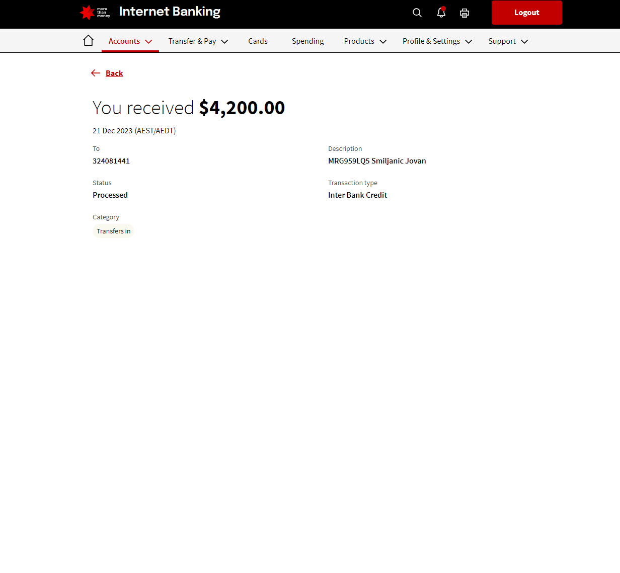The image size is (620, 573).
Task: Click the Transfers in category tag
Action: (x=113, y=231)
